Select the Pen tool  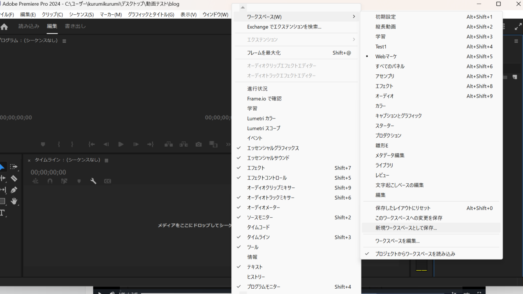click(x=14, y=190)
